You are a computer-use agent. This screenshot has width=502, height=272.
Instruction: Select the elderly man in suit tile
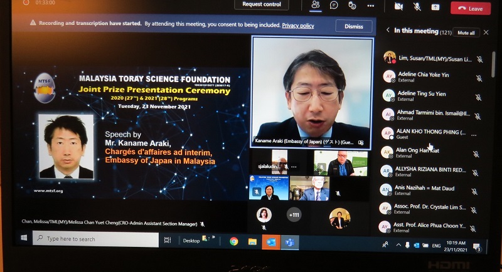point(309,188)
